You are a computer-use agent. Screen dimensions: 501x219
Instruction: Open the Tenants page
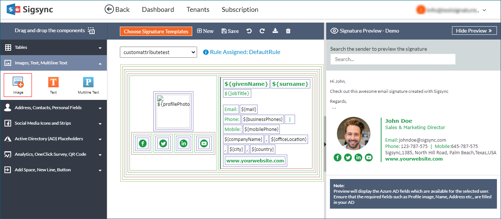click(x=198, y=10)
